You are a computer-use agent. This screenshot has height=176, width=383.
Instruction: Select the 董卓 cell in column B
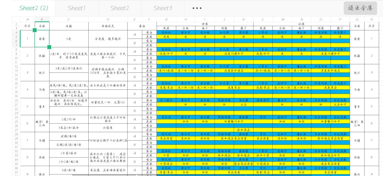point(42,106)
